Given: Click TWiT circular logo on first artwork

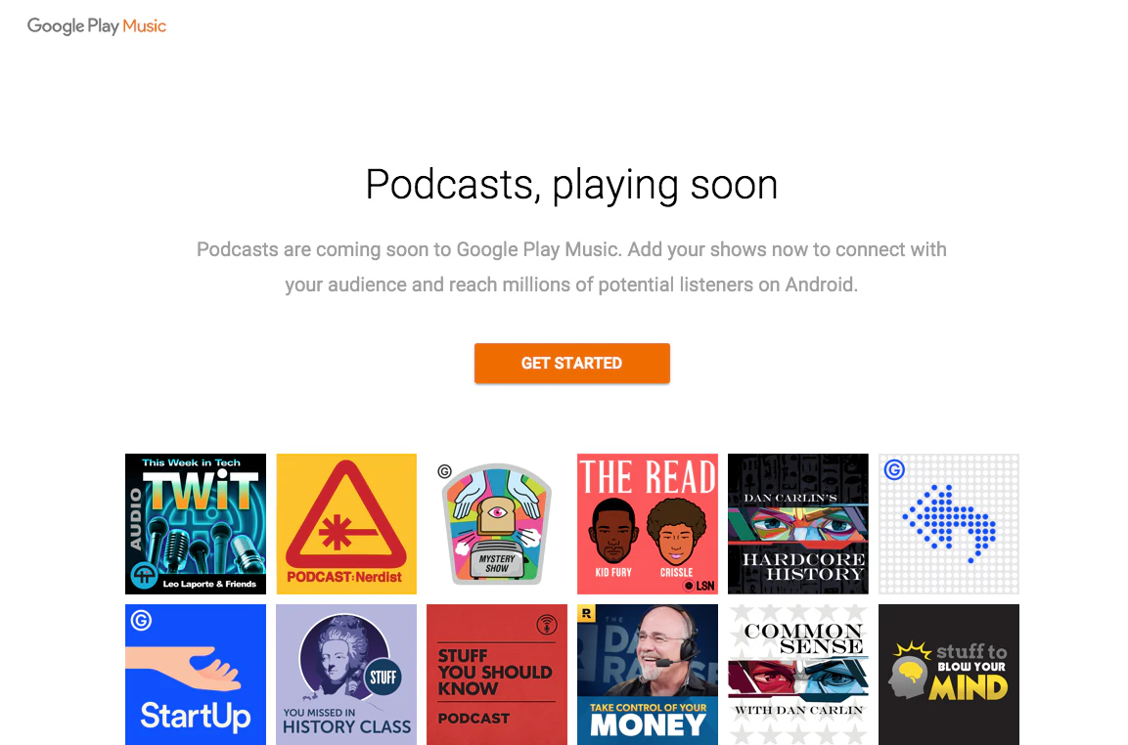Looking at the screenshot, I should tap(144, 575).
